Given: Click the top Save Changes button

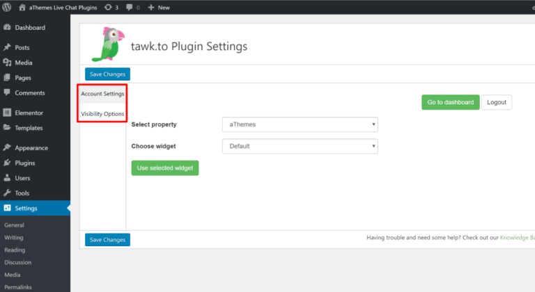Looking at the screenshot, I should pyautogui.click(x=107, y=74).
